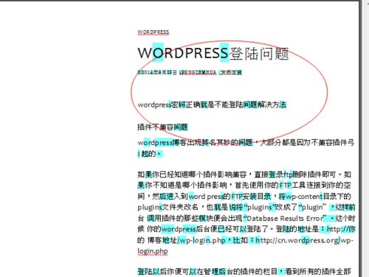Click the 插件不兼容问题 heading
Screen dimensions: 369x277
pos(162,127)
